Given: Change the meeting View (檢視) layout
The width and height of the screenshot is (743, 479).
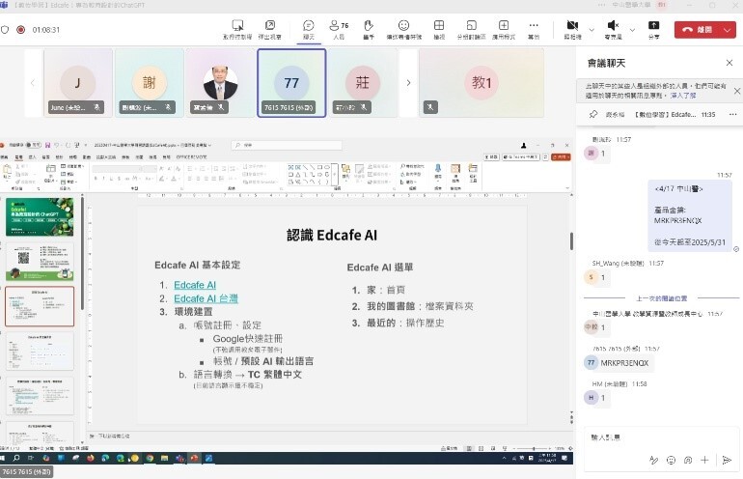Looking at the screenshot, I should (x=439, y=29).
